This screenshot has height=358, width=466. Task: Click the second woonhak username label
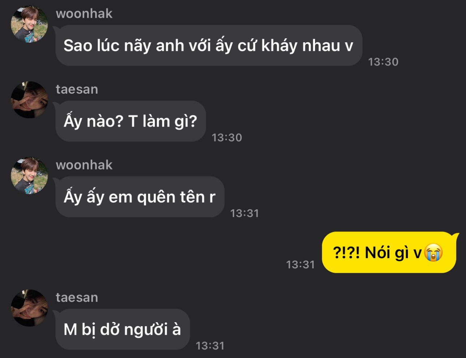coord(84,165)
